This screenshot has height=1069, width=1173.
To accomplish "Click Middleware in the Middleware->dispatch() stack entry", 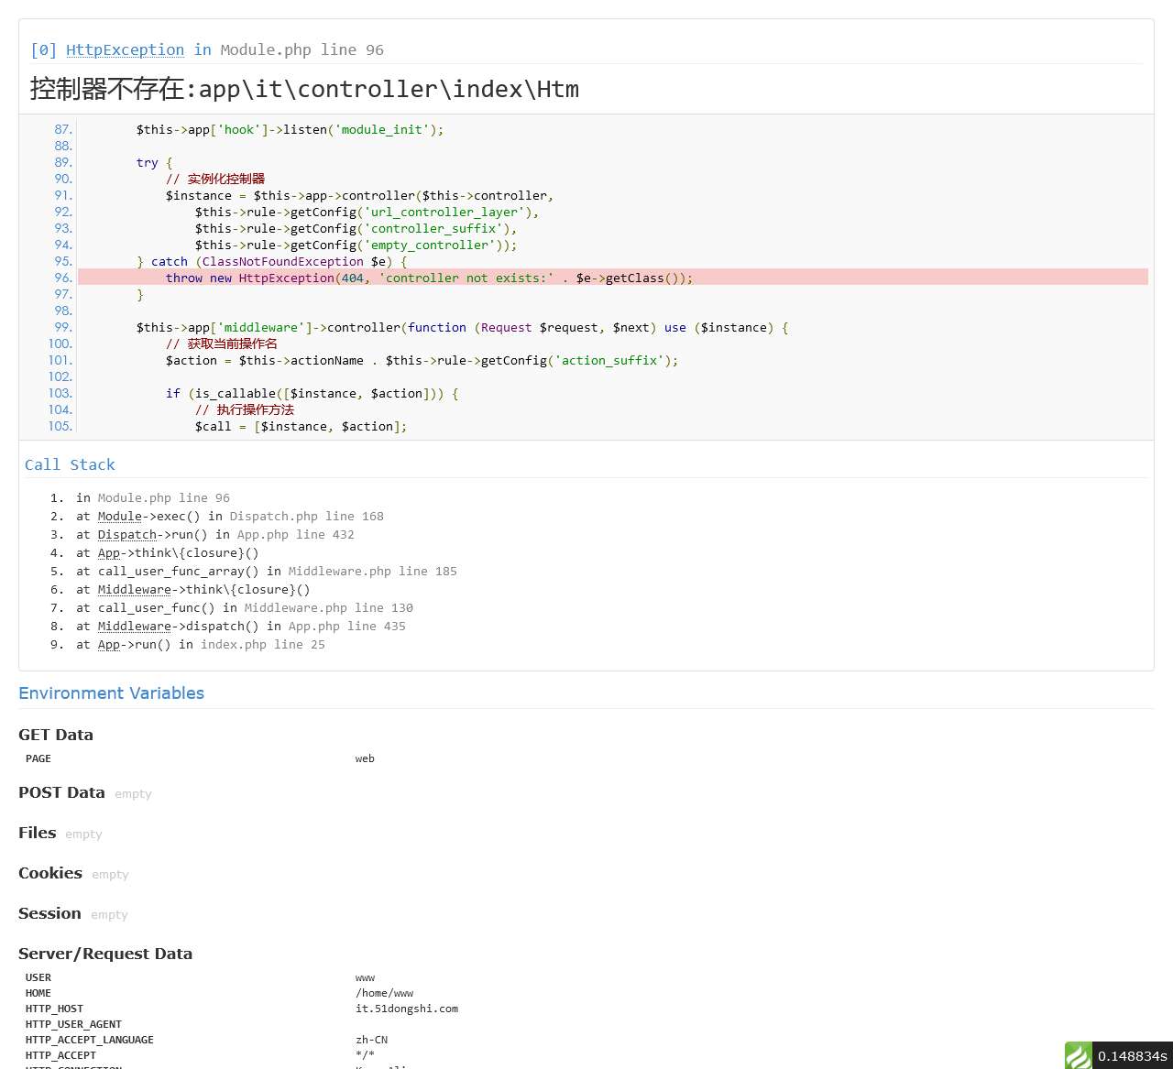I will 134,626.
